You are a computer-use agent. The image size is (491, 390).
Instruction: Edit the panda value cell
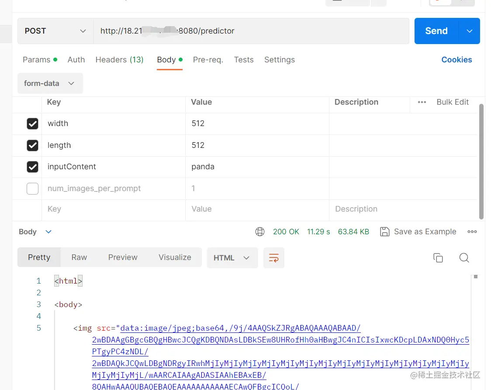point(257,167)
